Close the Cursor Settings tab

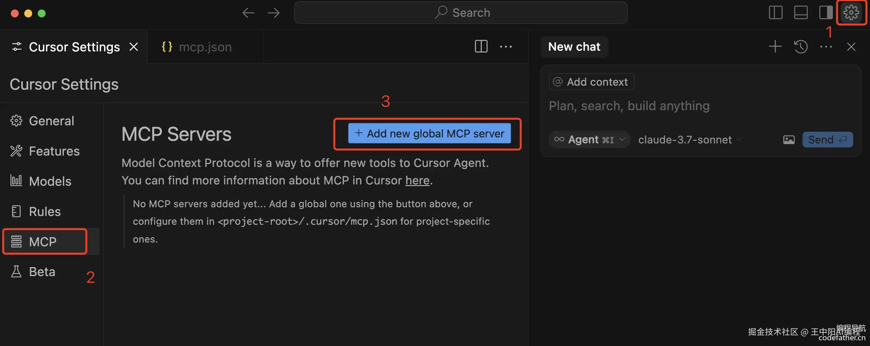[134, 47]
